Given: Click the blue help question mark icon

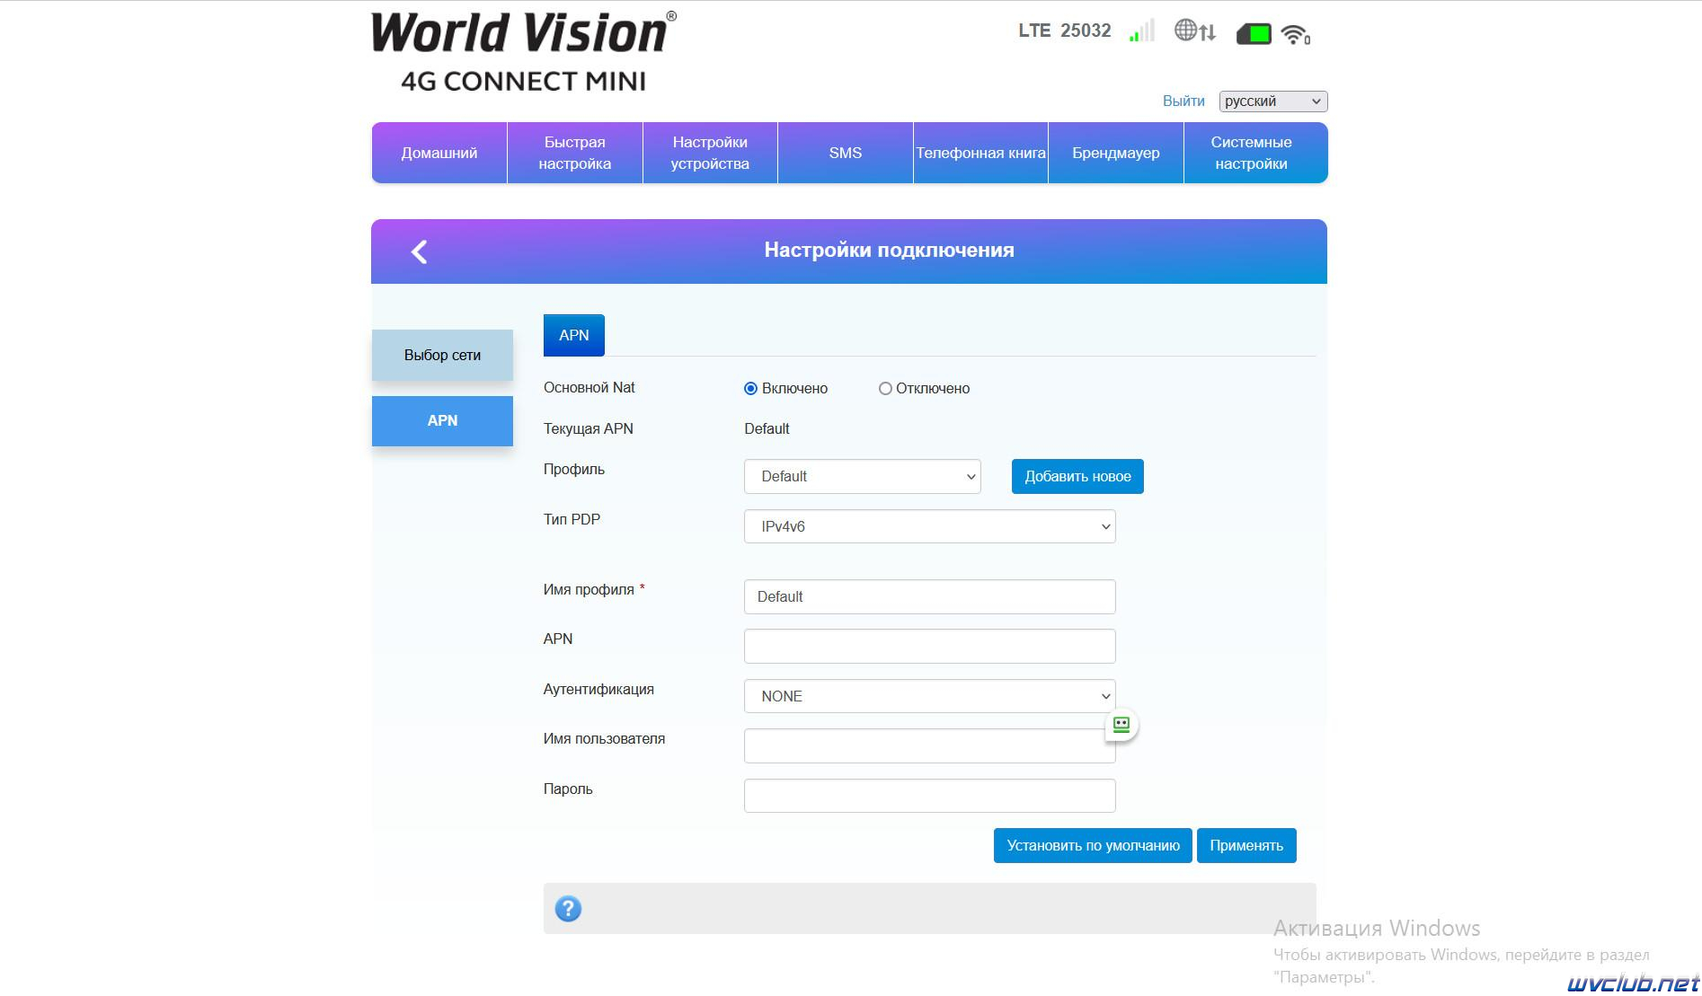Looking at the screenshot, I should click(568, 909).
